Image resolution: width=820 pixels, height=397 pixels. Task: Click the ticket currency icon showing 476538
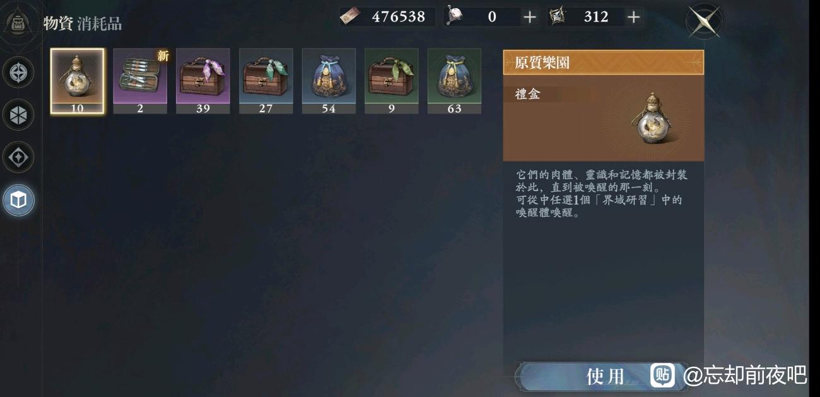[351, 17]
